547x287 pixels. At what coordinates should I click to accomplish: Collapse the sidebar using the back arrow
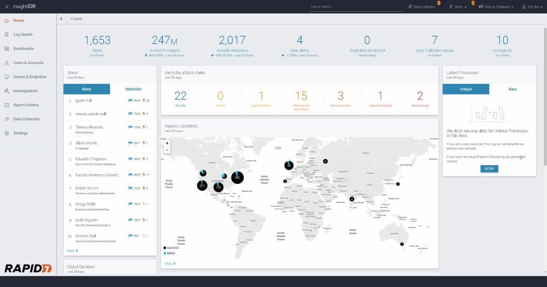(61, 19)
